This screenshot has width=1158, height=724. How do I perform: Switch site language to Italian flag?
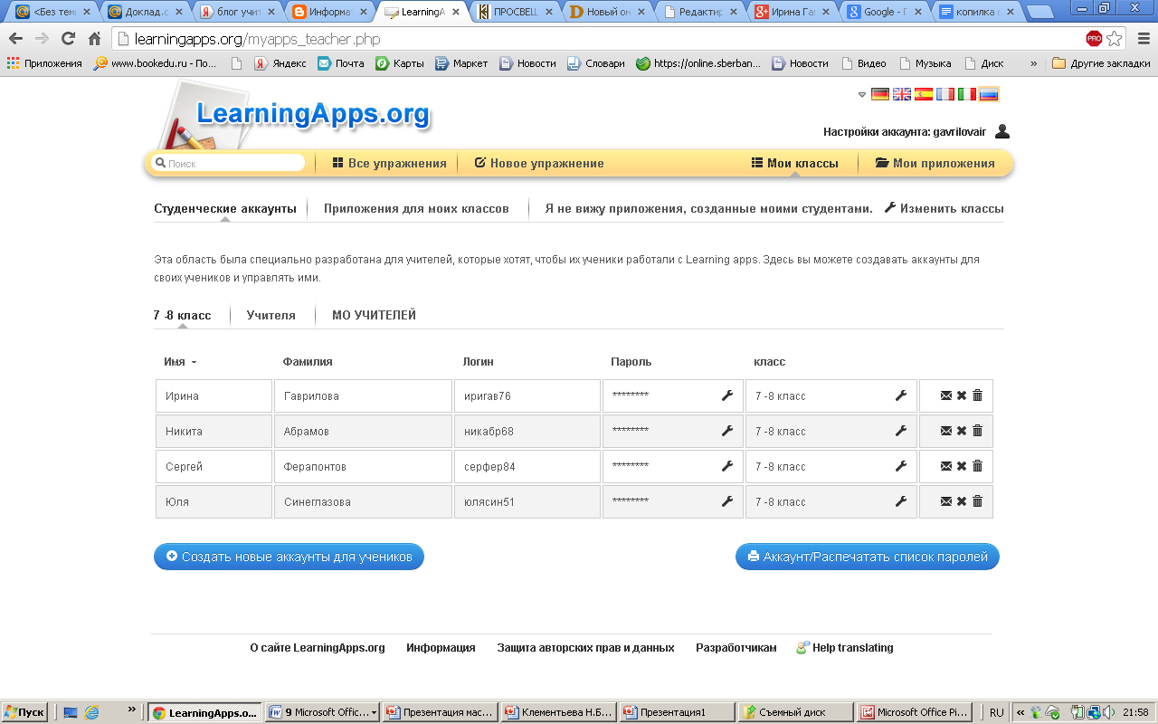[x=967, y=94]
